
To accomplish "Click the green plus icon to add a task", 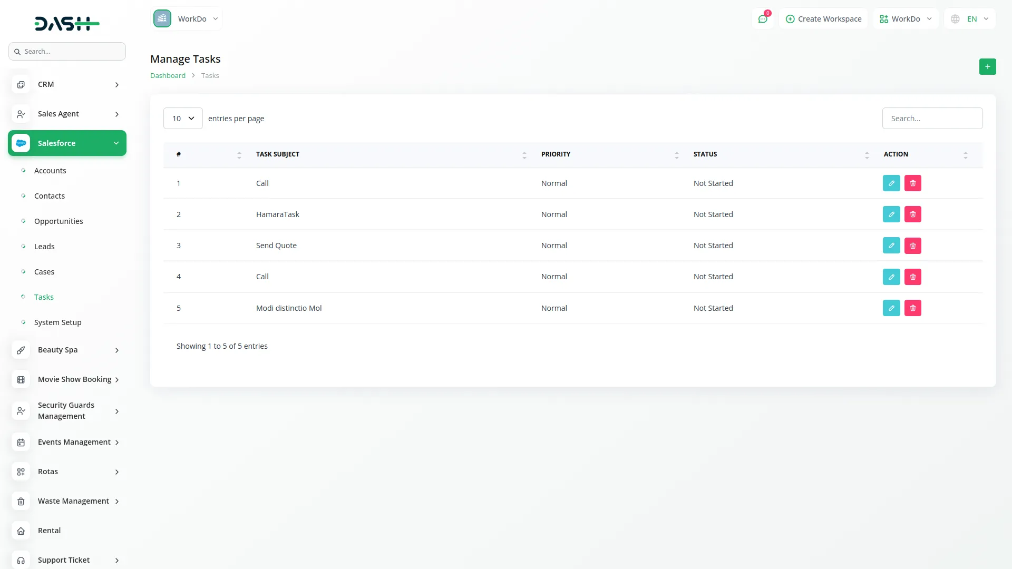I will (988, 66).
